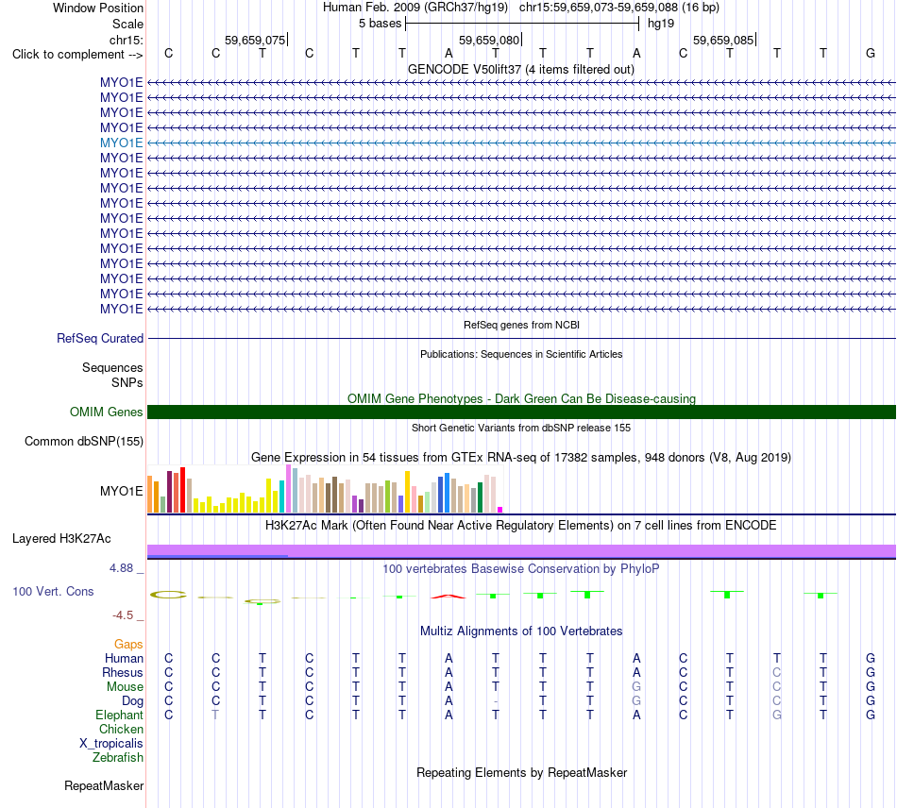Click the grey G mismatch in Elephant row

[776, 715]
